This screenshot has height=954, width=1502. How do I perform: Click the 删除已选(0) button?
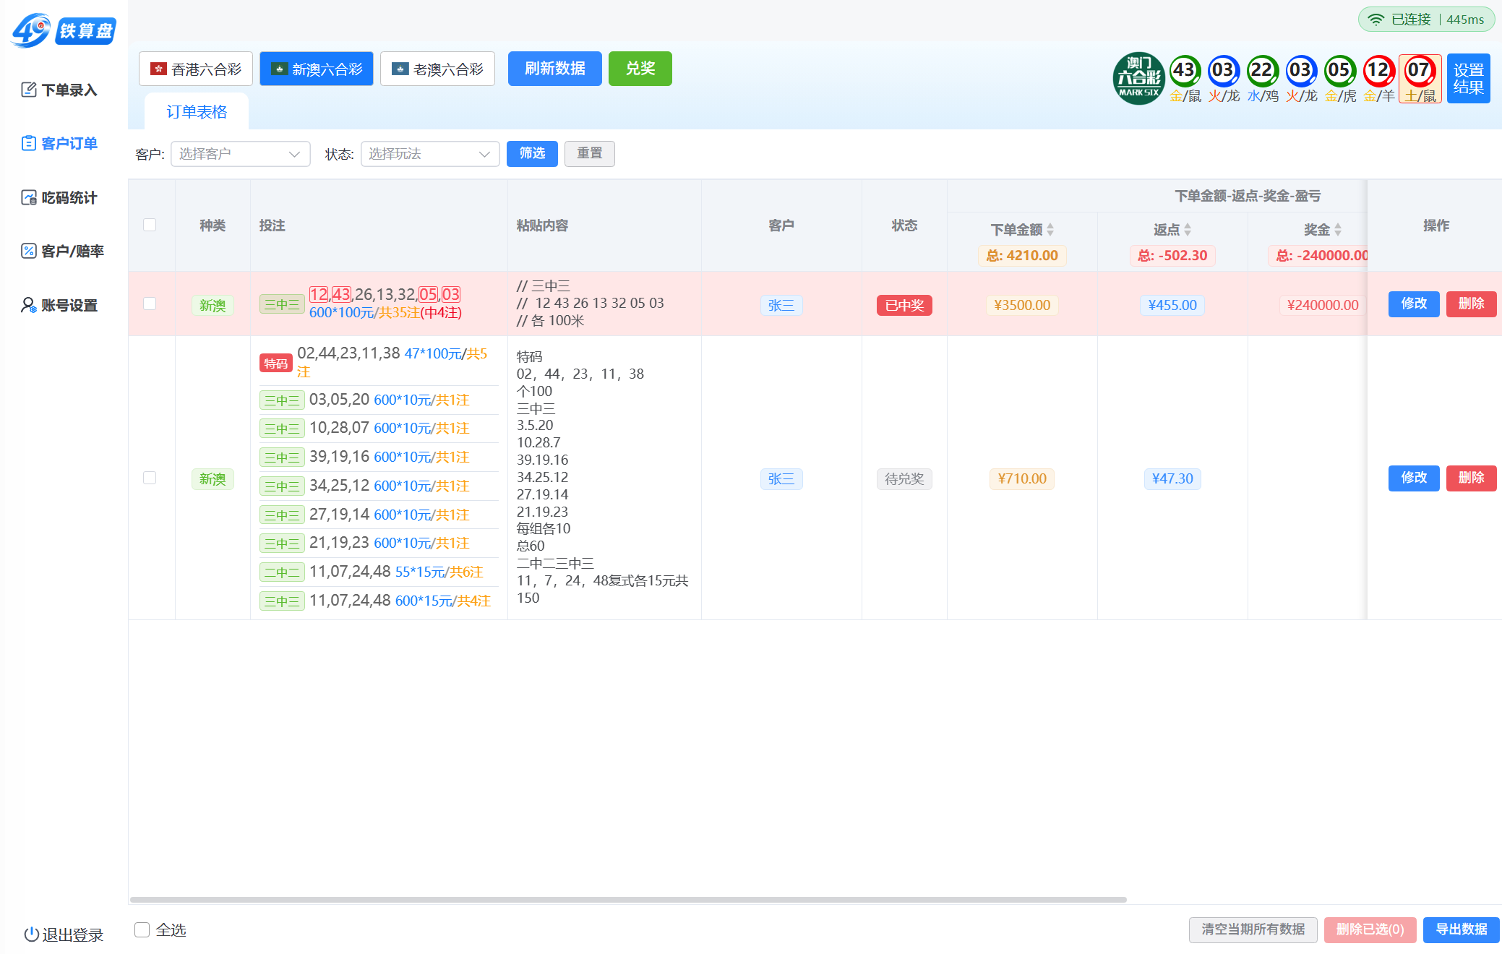pos(1370,929)
